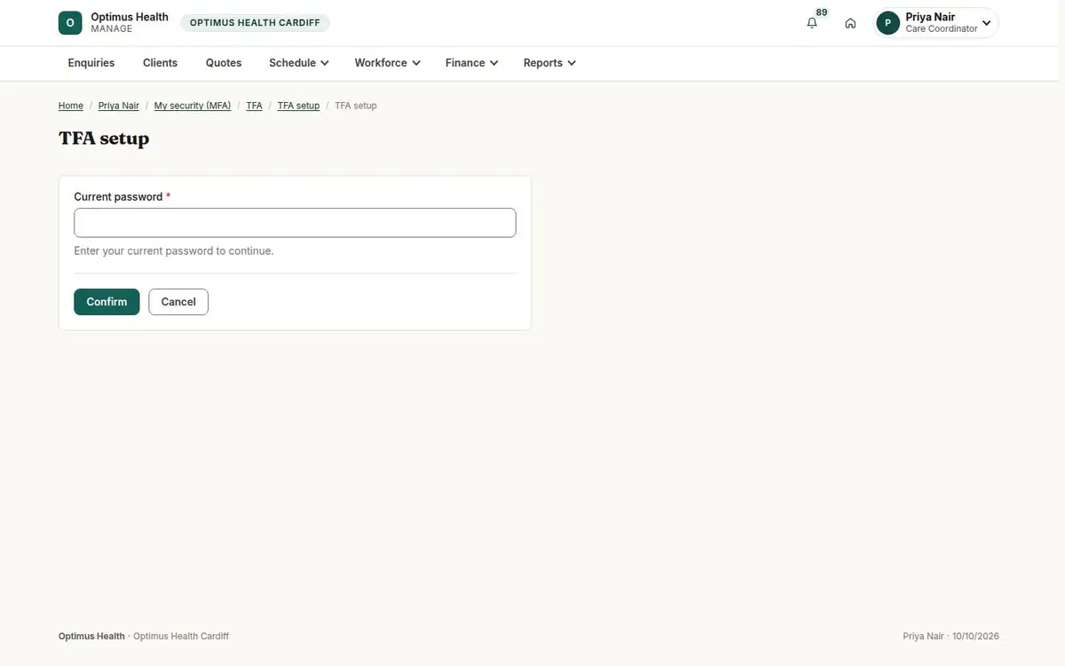The width and height of the screenshot is (1065, 666).
Task: Click the TFA setup page heading
Action: pos(104,139)
